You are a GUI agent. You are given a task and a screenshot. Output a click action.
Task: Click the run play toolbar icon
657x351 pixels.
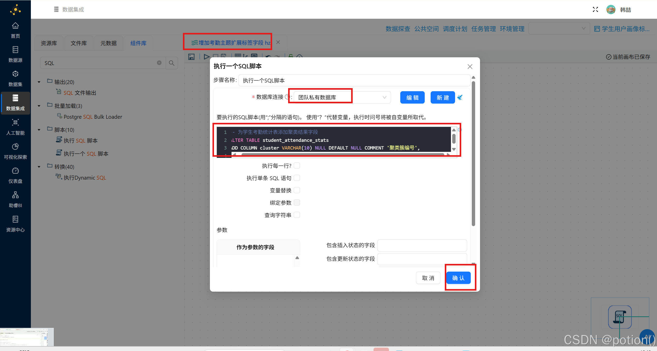coord(207,57)
